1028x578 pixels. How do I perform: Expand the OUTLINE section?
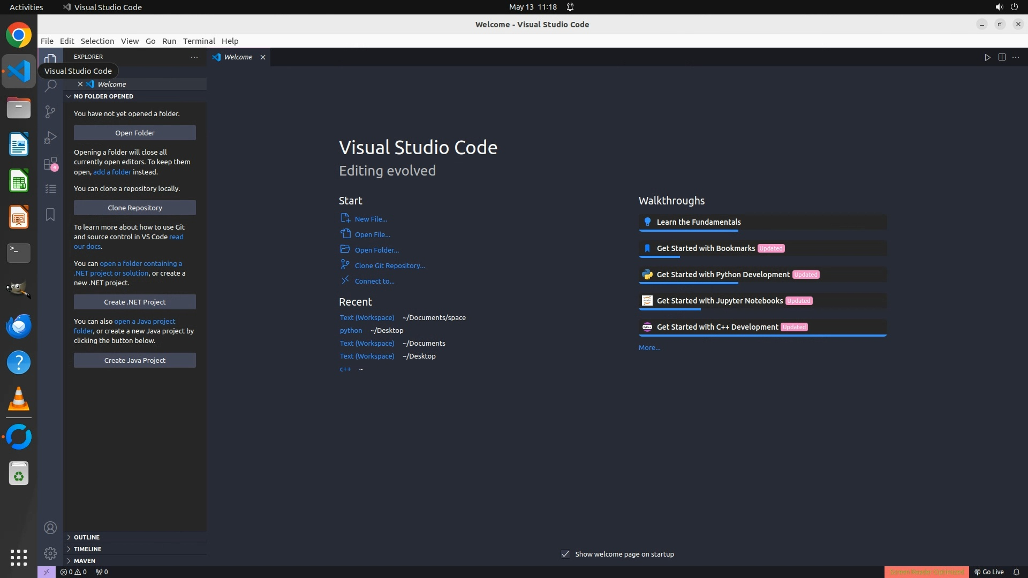click(x=86, y=537)
